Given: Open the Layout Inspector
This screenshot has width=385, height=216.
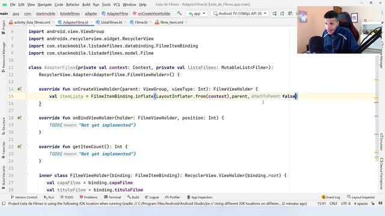Looking at the screenshot, I should pos(361,197).
